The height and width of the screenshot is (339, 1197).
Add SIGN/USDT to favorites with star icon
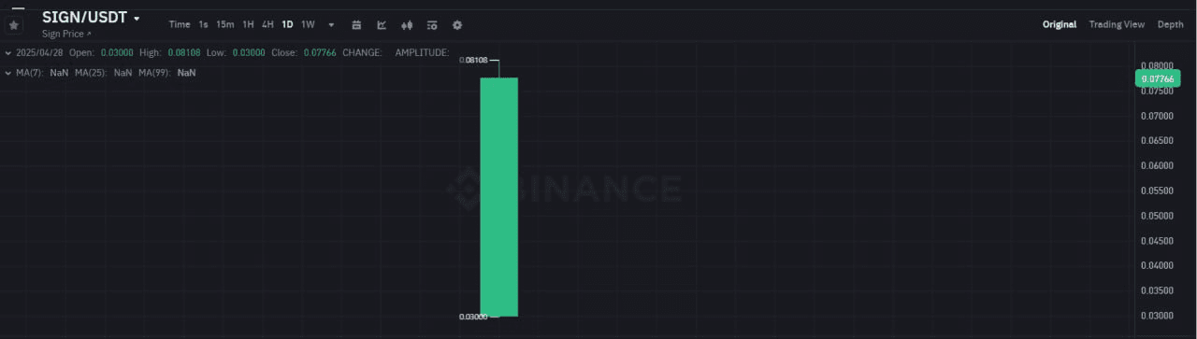coord(14,25)
